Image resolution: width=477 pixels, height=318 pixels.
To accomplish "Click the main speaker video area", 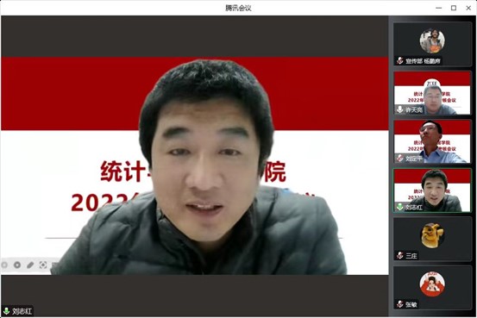I will pos(195,166).
